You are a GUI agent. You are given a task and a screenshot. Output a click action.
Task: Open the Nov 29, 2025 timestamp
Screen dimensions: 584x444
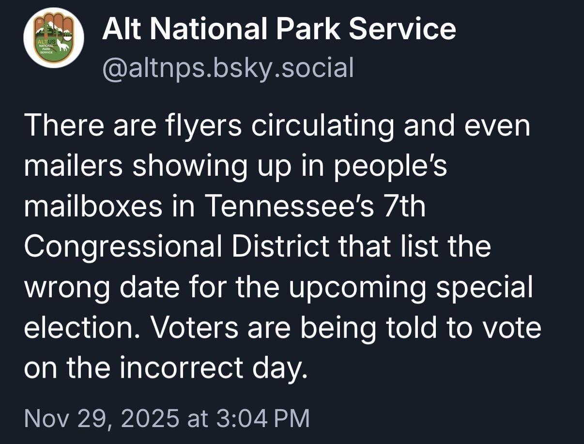[166, 418]
